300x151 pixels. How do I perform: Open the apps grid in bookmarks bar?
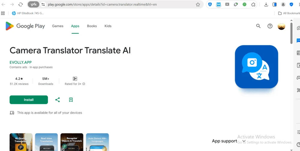3,13
